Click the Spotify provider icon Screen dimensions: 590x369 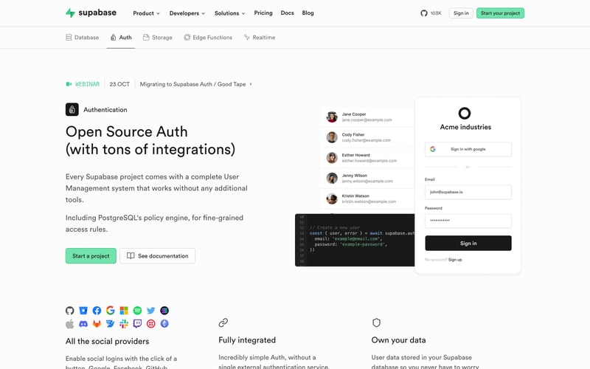[137, 311]
